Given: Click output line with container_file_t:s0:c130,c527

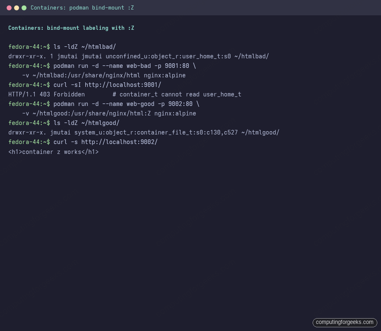Looking at the screenshot, I should click(x=144, y=132).
